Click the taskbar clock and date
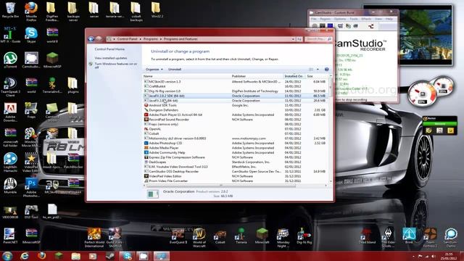464x261 pixels. tap(449, 256)
